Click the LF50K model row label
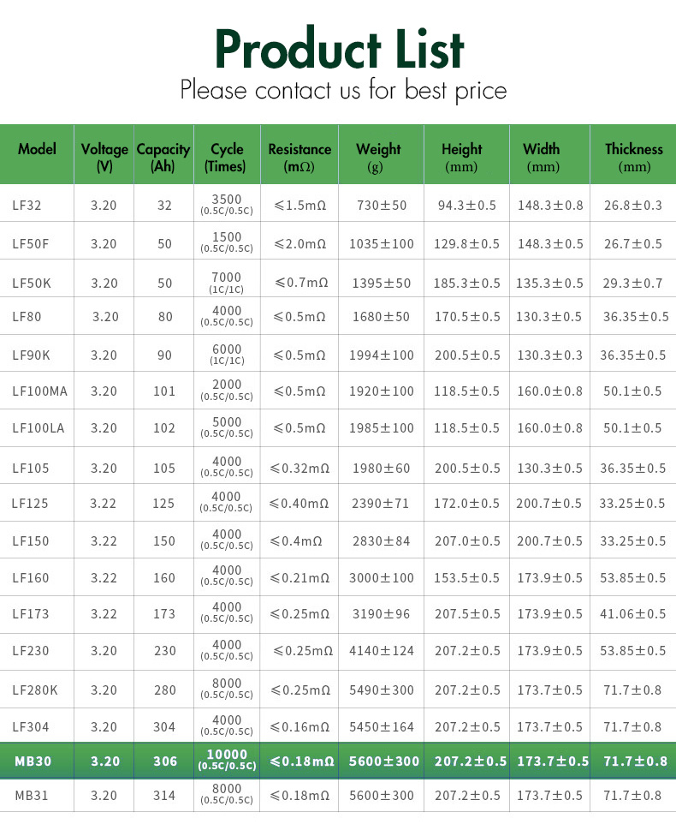This screenshot has width=676, height=824. tap(32, 284)
